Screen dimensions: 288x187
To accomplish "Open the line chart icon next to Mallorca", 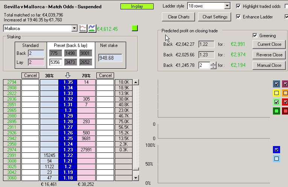I will (83, 29).
